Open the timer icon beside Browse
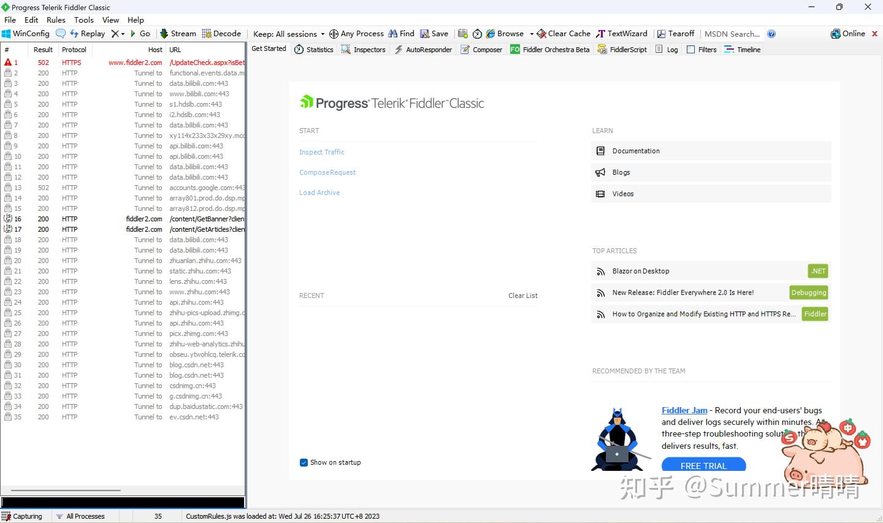 pos(477,34)
